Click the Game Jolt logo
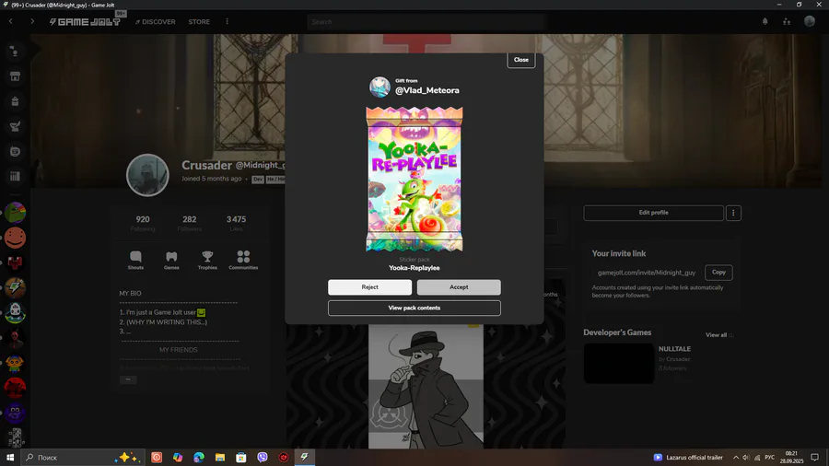The height and width of the screenshot is (466, 829). pyautogui.click(x=85, y=22)
